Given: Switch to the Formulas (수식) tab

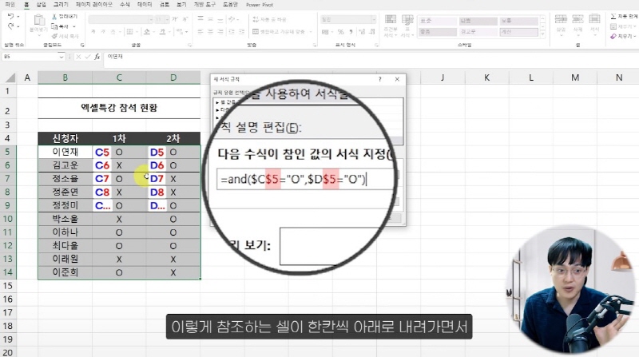Looking at the screenshot, I should coord(125,5).
